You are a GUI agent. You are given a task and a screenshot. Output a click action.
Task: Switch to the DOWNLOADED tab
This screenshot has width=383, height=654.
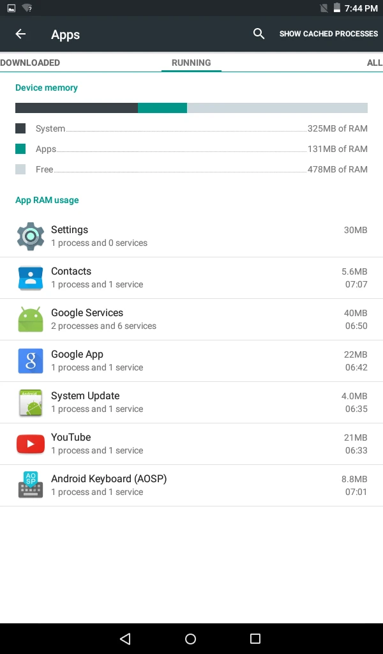30,63
